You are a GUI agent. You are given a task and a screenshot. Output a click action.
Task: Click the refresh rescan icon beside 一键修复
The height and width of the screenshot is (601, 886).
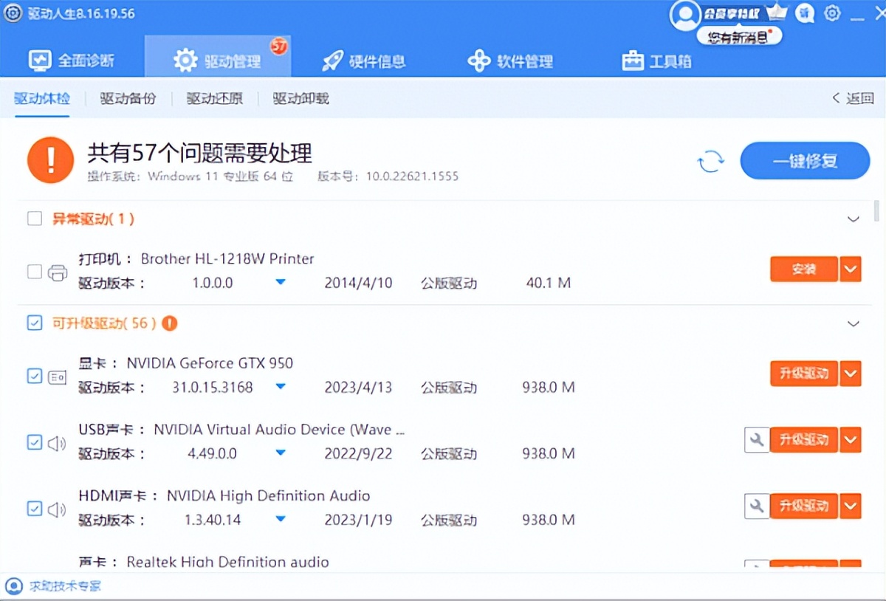tap(710, 161)
